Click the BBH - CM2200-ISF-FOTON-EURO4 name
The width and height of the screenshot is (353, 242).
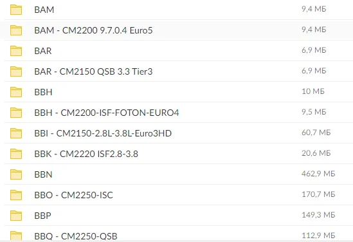pyautogui.click(x=107, y=113)
